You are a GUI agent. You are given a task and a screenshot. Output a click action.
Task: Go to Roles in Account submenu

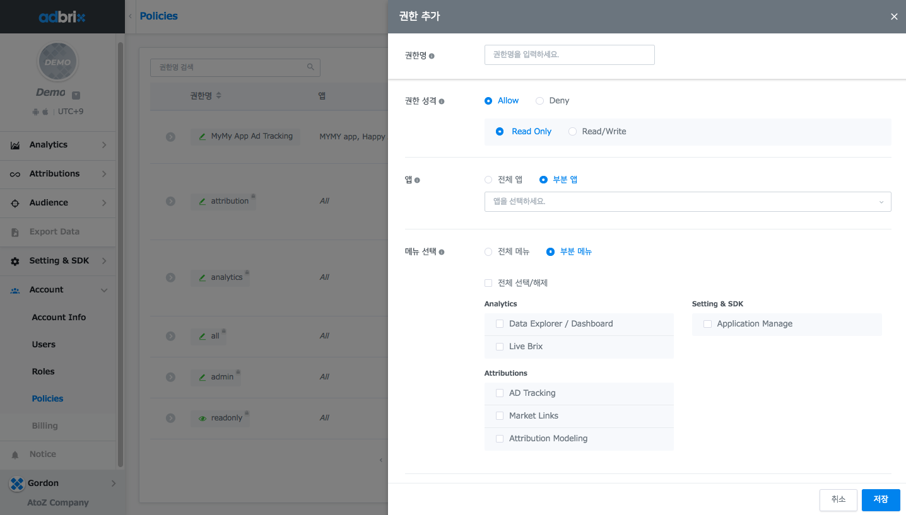click(x=43, y=372)
